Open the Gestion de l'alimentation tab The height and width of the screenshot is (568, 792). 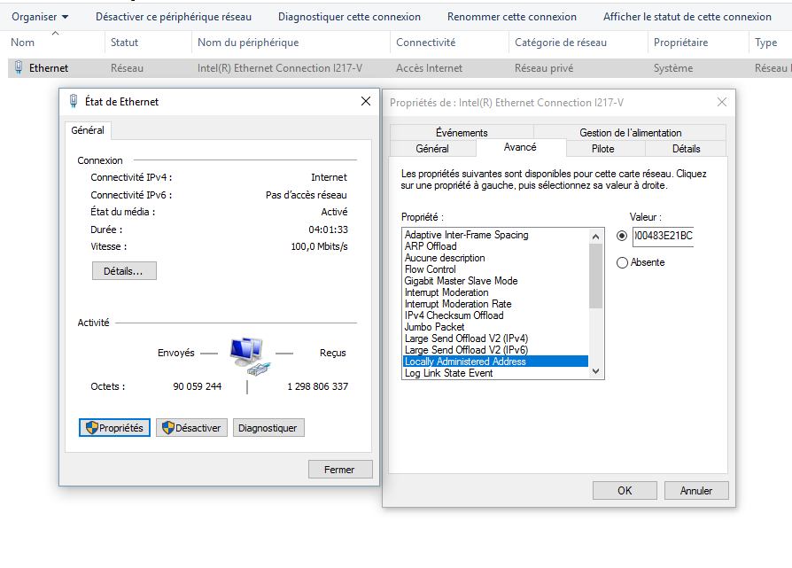630,133
